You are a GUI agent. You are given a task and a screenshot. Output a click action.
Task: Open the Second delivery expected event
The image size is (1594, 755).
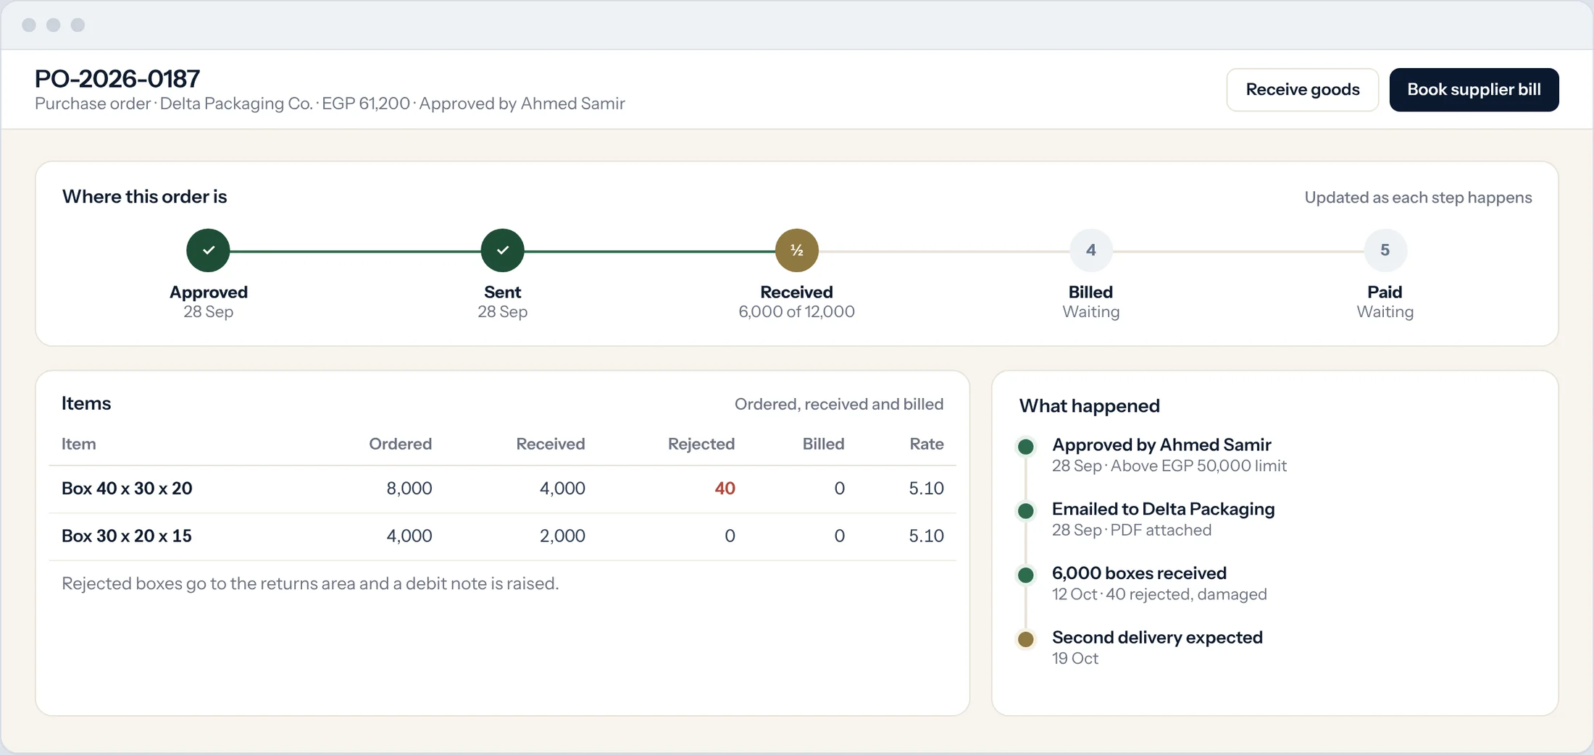click(x=1157, y=648)
